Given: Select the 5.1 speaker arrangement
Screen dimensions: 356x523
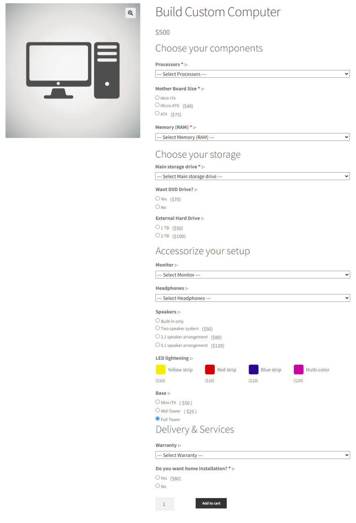Looking at the screenshot, I should (157, 344).
